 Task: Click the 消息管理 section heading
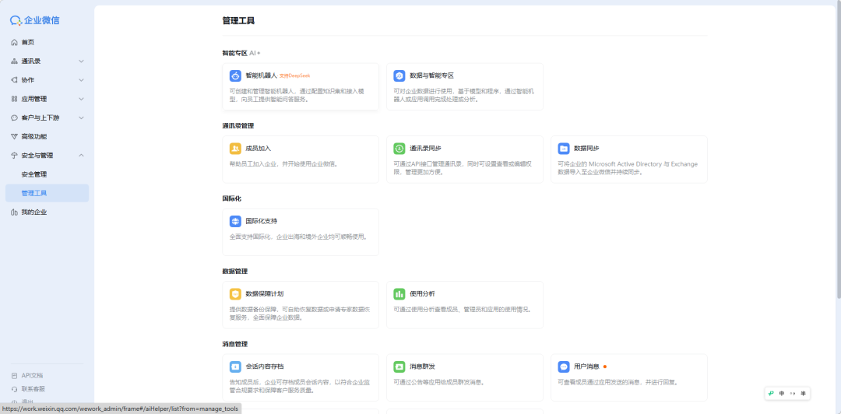coord(235,344)
